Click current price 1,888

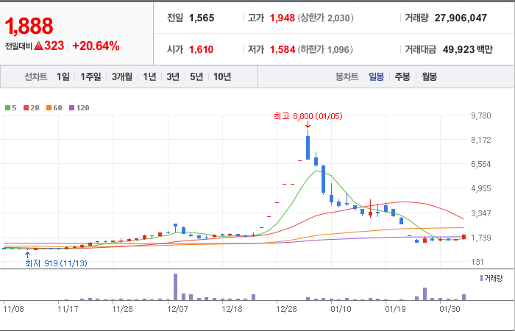[x=29, y=26]
